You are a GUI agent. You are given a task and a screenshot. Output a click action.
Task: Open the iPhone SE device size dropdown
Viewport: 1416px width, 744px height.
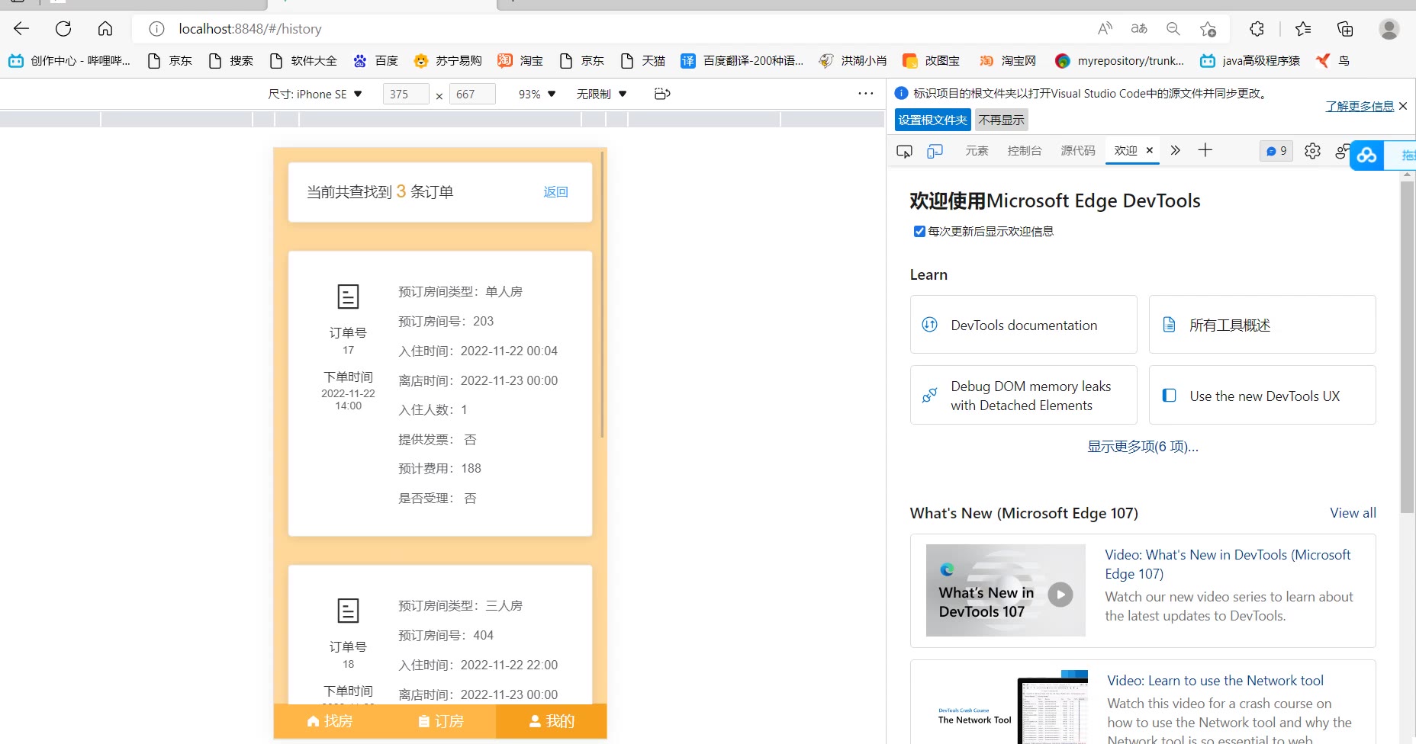315,94
